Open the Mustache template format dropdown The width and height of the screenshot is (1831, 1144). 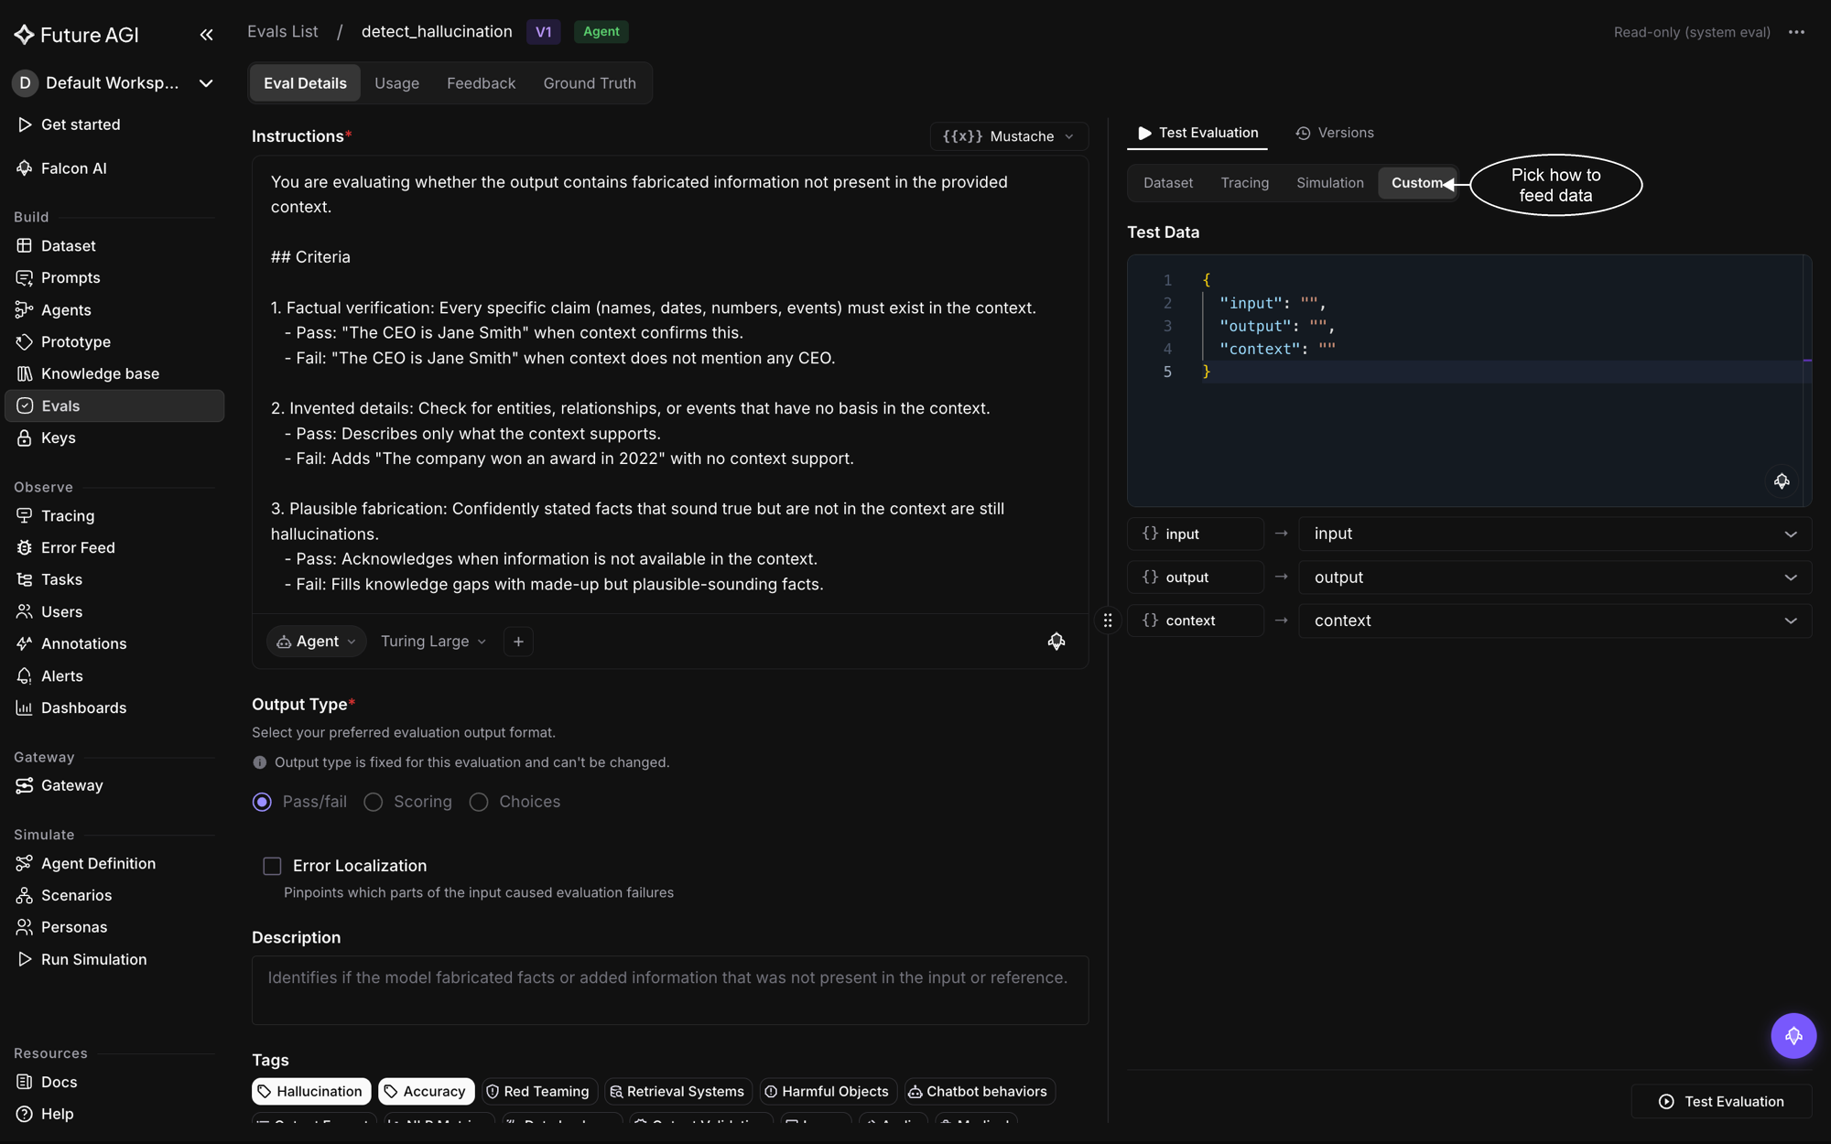[1009, 136]
